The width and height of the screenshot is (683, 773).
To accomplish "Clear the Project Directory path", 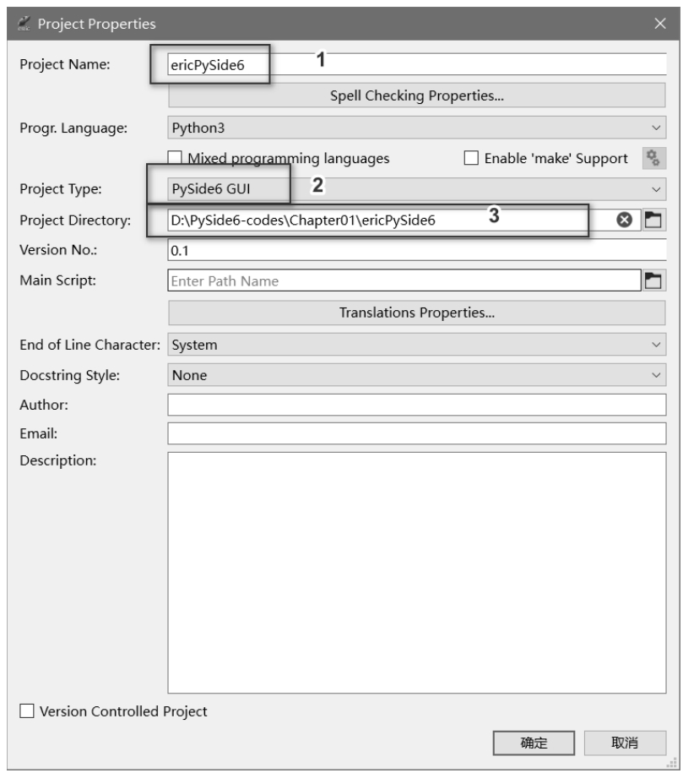I will [x=624, y=220].
